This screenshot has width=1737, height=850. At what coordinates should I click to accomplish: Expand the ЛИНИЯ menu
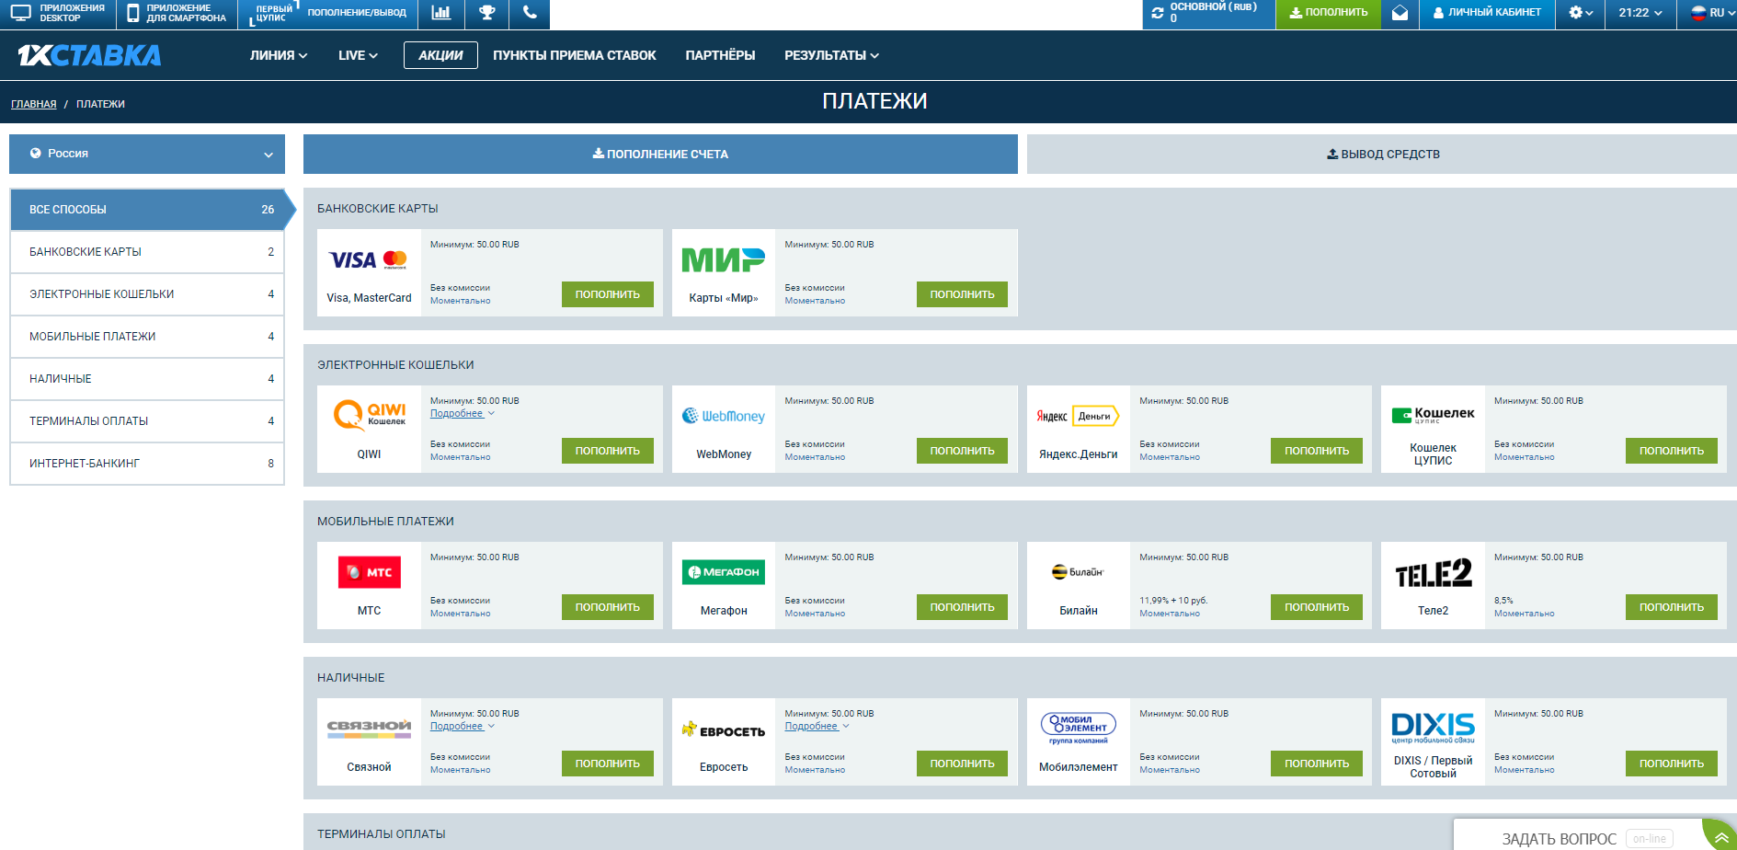click(x=278, y=55)
